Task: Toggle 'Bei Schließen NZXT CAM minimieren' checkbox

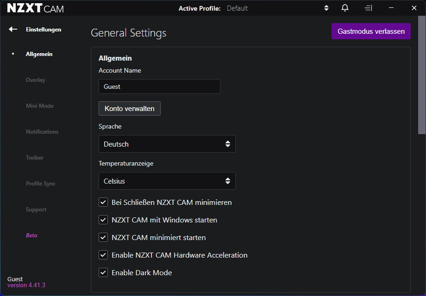Action: 103,202
